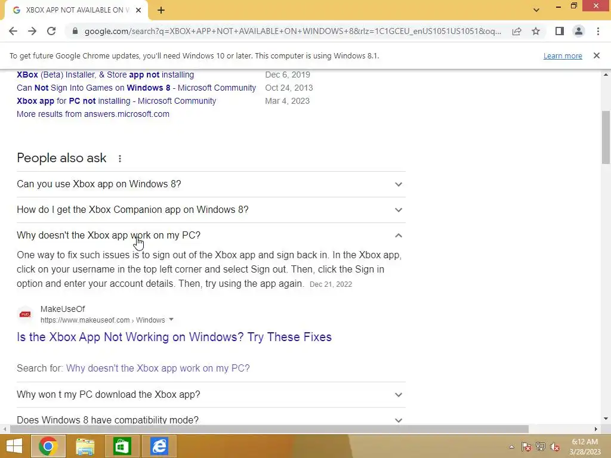Open 'XBox (Beta) Installer, & Store app not installing'
The width and height of the screenshot is (611, 458).
[x=105, y=75]
